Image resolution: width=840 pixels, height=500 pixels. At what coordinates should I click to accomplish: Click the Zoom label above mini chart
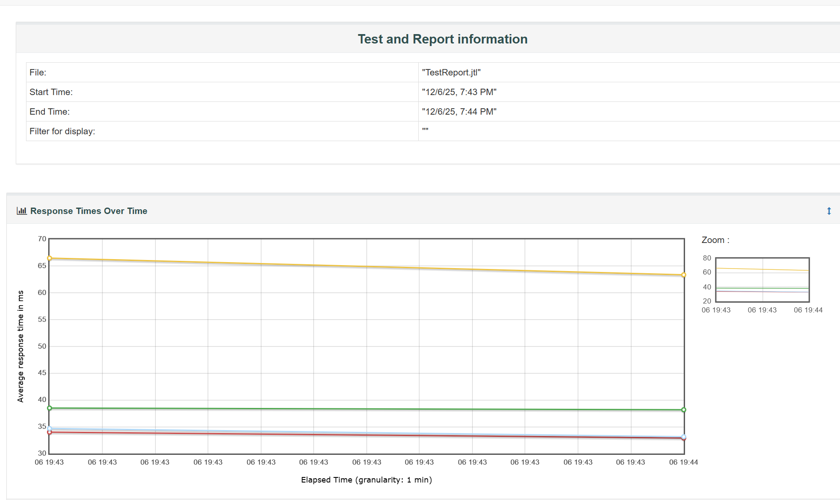pyautogui.click(x=715, y=240)
